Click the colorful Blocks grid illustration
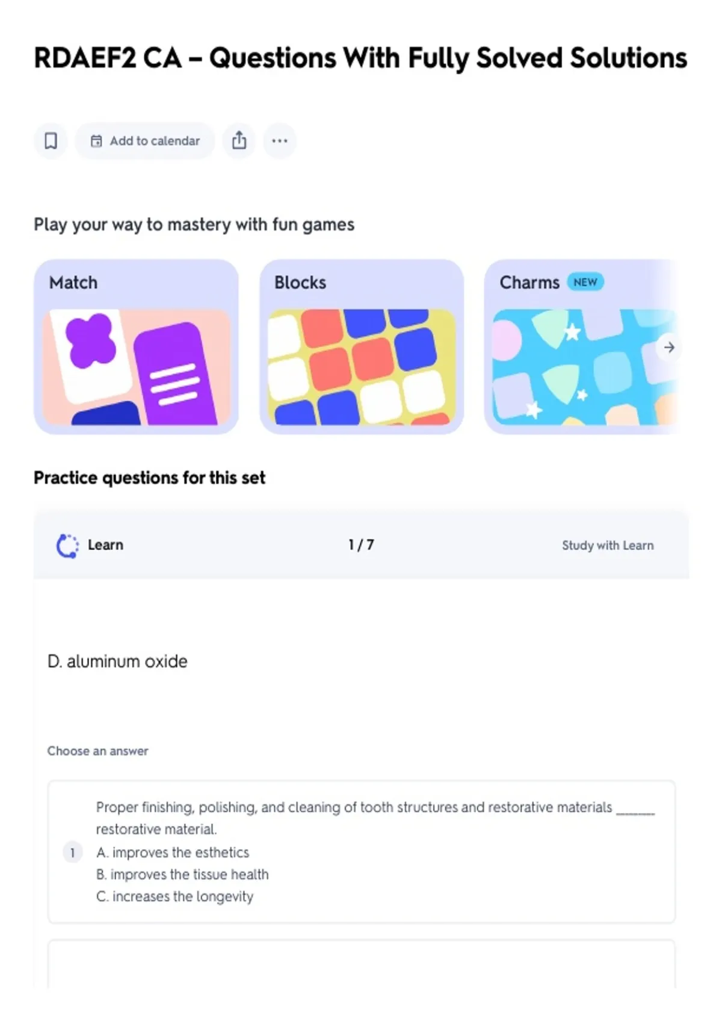This screenshot has height=1024, width=722. [362, 367]
